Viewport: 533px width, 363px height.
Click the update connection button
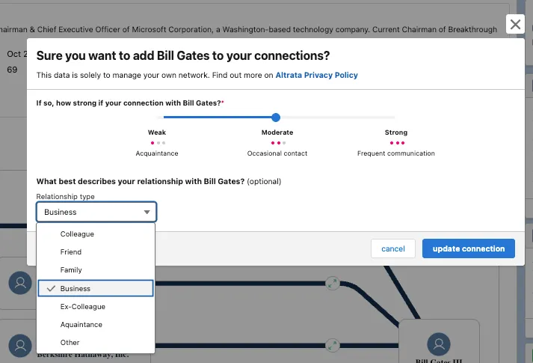click(469, 248)
